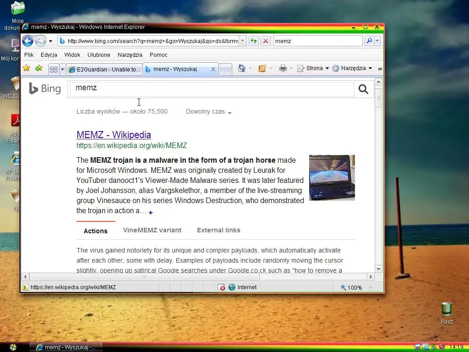The height and width of the screenshot is (352, 469).
Task: Switch to External links tab
Action: point(218,230)
